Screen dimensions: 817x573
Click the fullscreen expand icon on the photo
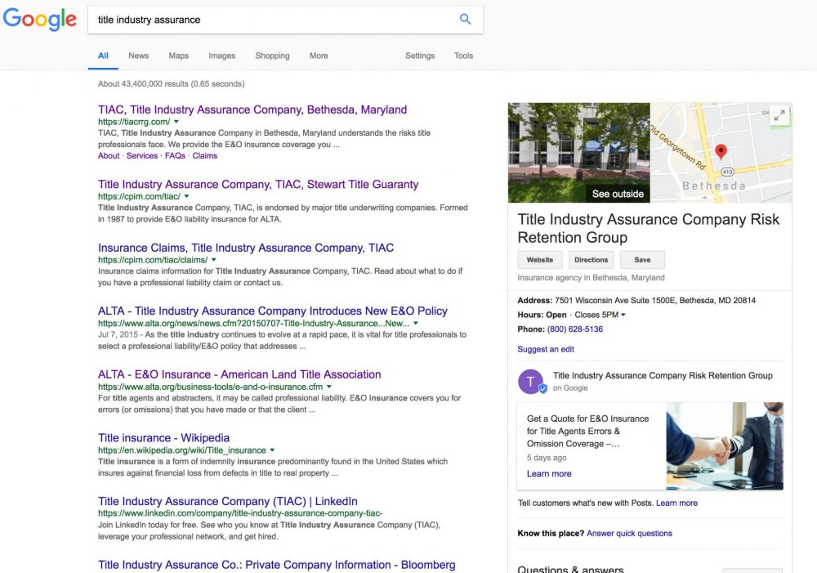tap(779, 115)
